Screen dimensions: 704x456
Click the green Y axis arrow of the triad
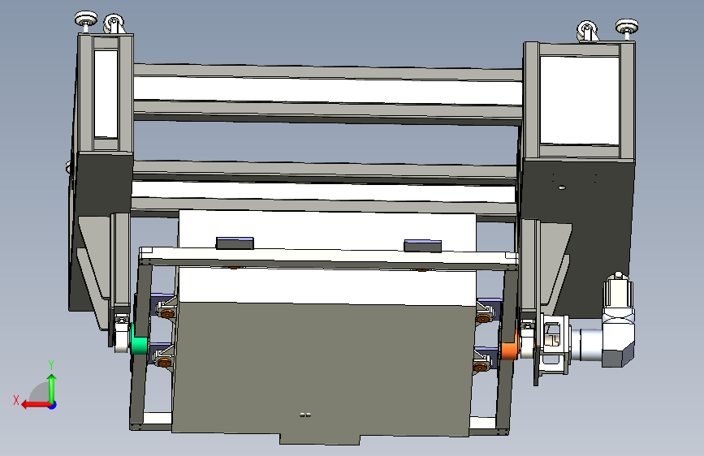coord(52,389)
